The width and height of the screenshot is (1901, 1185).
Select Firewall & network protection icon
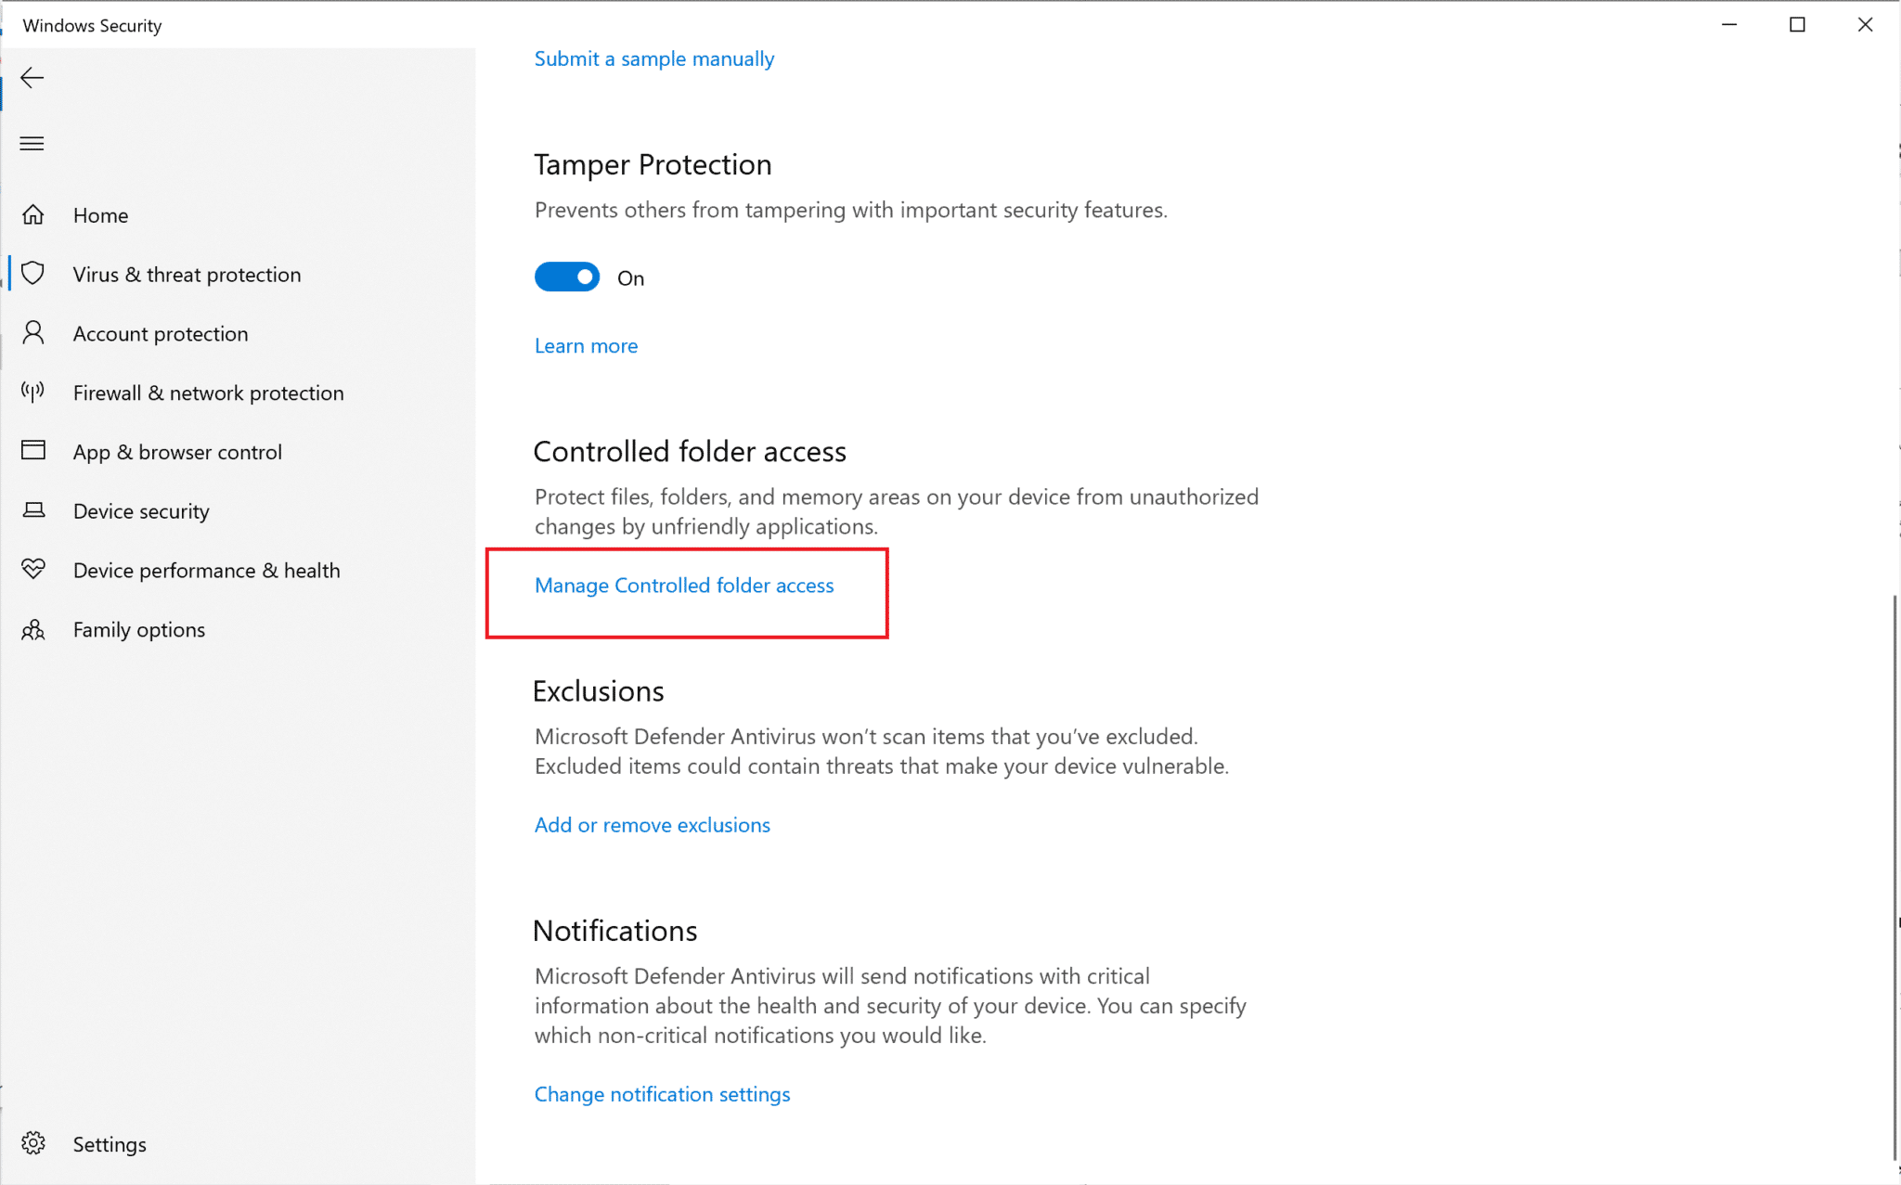35,393
